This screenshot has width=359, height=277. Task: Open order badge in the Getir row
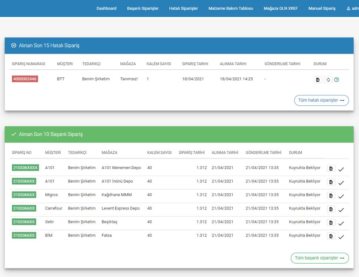click(x=24, y=222)
